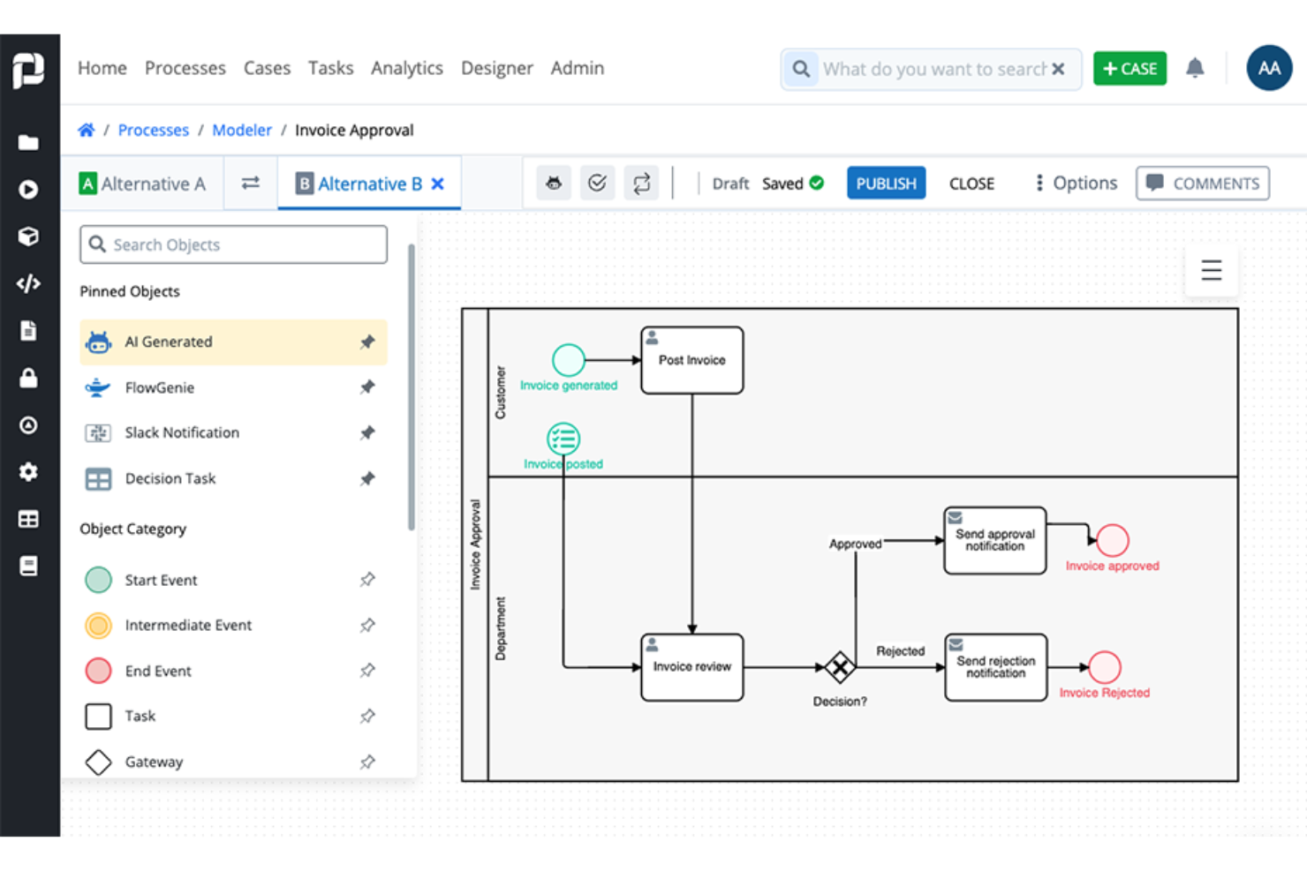
Task: Click the padlock icon in the left sidebar
Action: [x=28, y=378]
